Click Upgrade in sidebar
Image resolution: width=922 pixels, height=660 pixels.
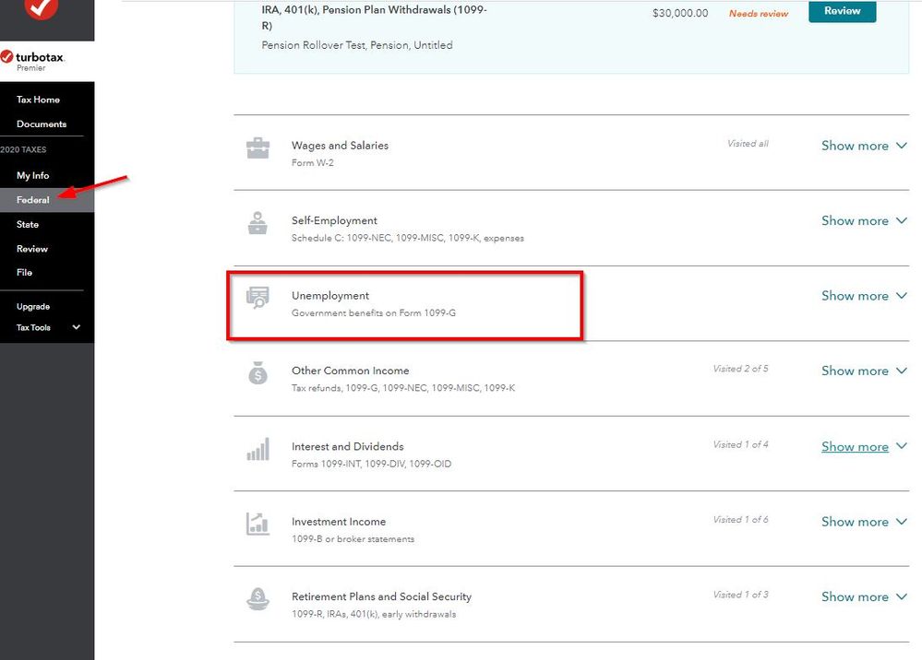coord(33,307)
